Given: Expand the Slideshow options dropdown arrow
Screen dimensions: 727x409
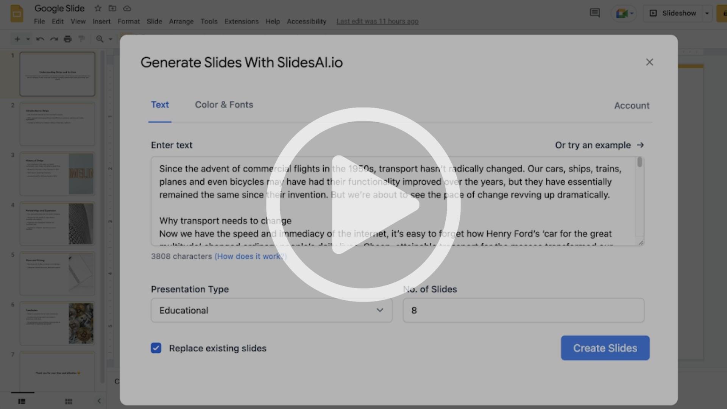Looking at the screenshot, I should tap(707, 13).
